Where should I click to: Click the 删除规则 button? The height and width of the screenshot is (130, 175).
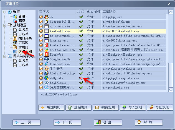pos(78,107)
